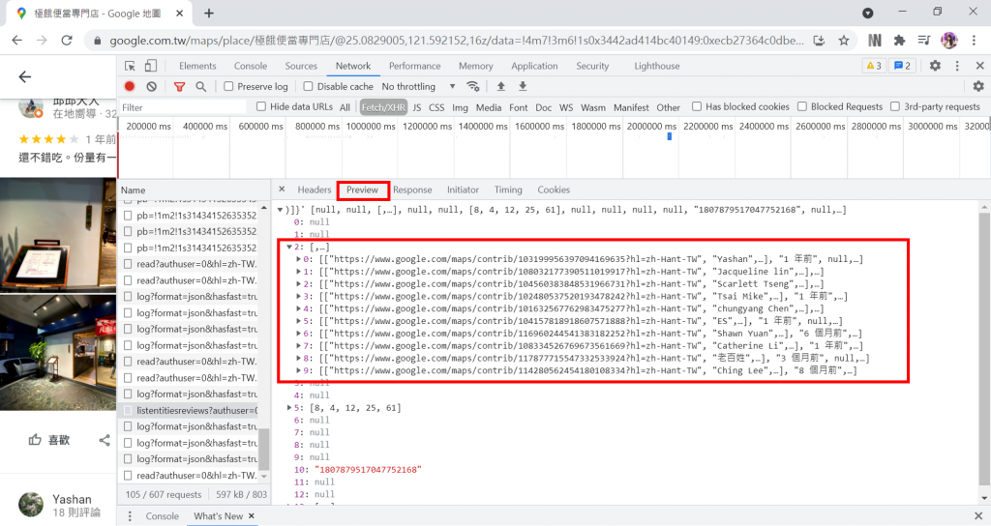Expand the Yashan review entry
The height and width of the screenshot is (526, 991).
click(x=298, y=259)
